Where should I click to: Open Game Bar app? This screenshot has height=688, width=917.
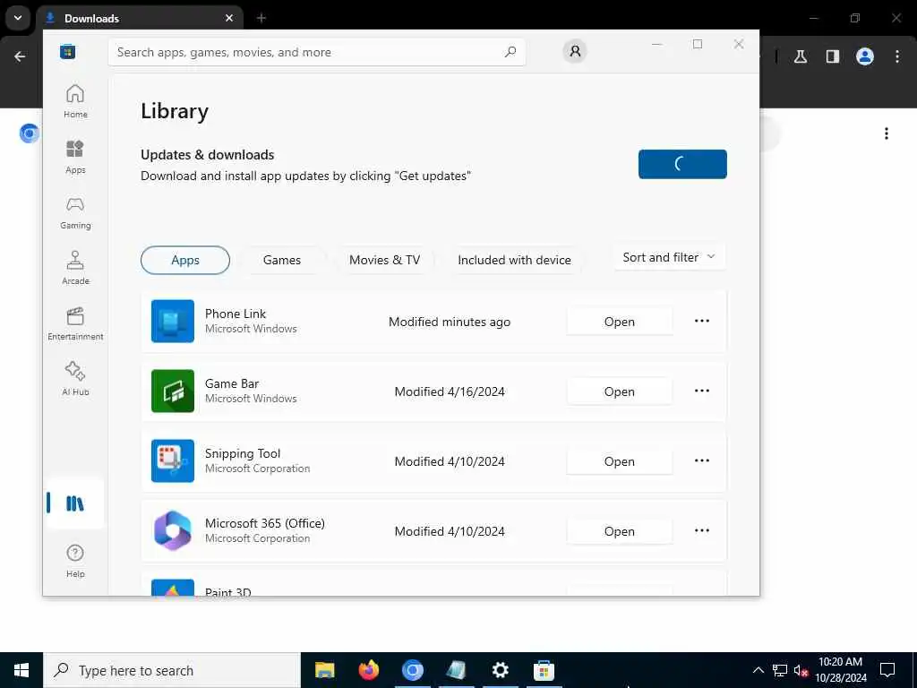[x=620, y=391]
